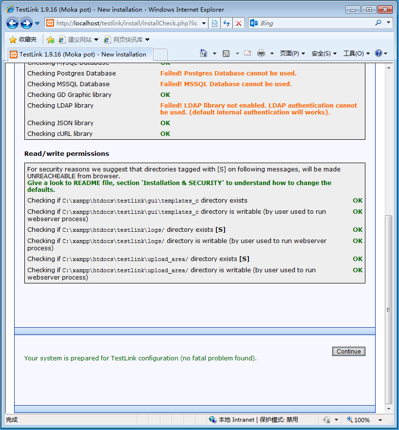Image resolution: width=399 pixels, height=430 pixels.
Task: Click 'Read/write permissions' heading
Action: tap(67, 153)
